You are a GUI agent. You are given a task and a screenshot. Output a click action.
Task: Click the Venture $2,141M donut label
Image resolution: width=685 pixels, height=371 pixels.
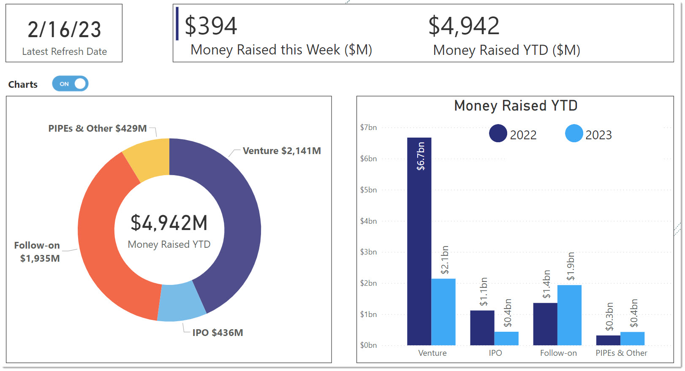coord(282,151)
